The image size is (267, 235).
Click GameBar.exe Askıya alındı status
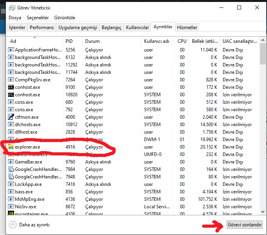point(98,162)
